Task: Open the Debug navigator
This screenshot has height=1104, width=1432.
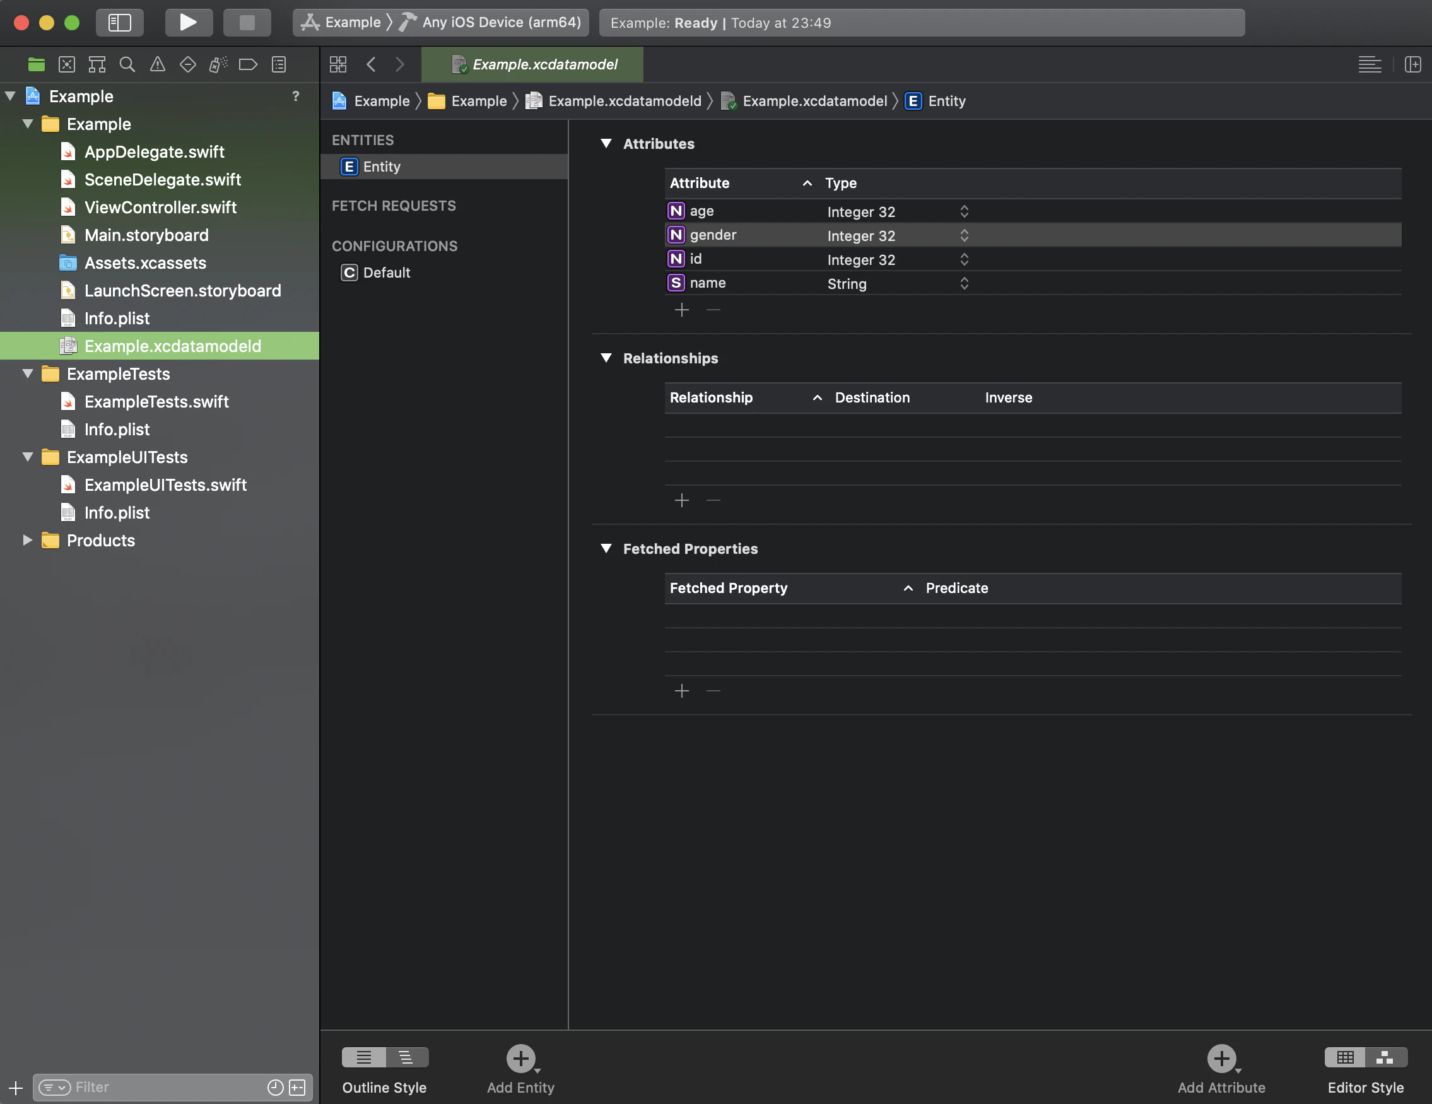Action: click(x=218, y=64)
